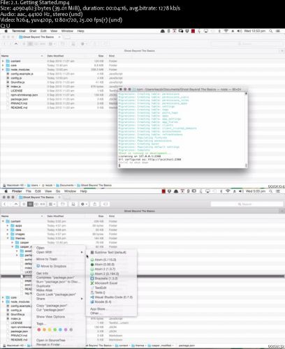Viewport: 285px width, 349px height.
Task: Open the Shell menu of Terminal
Action: click(33, 31)
